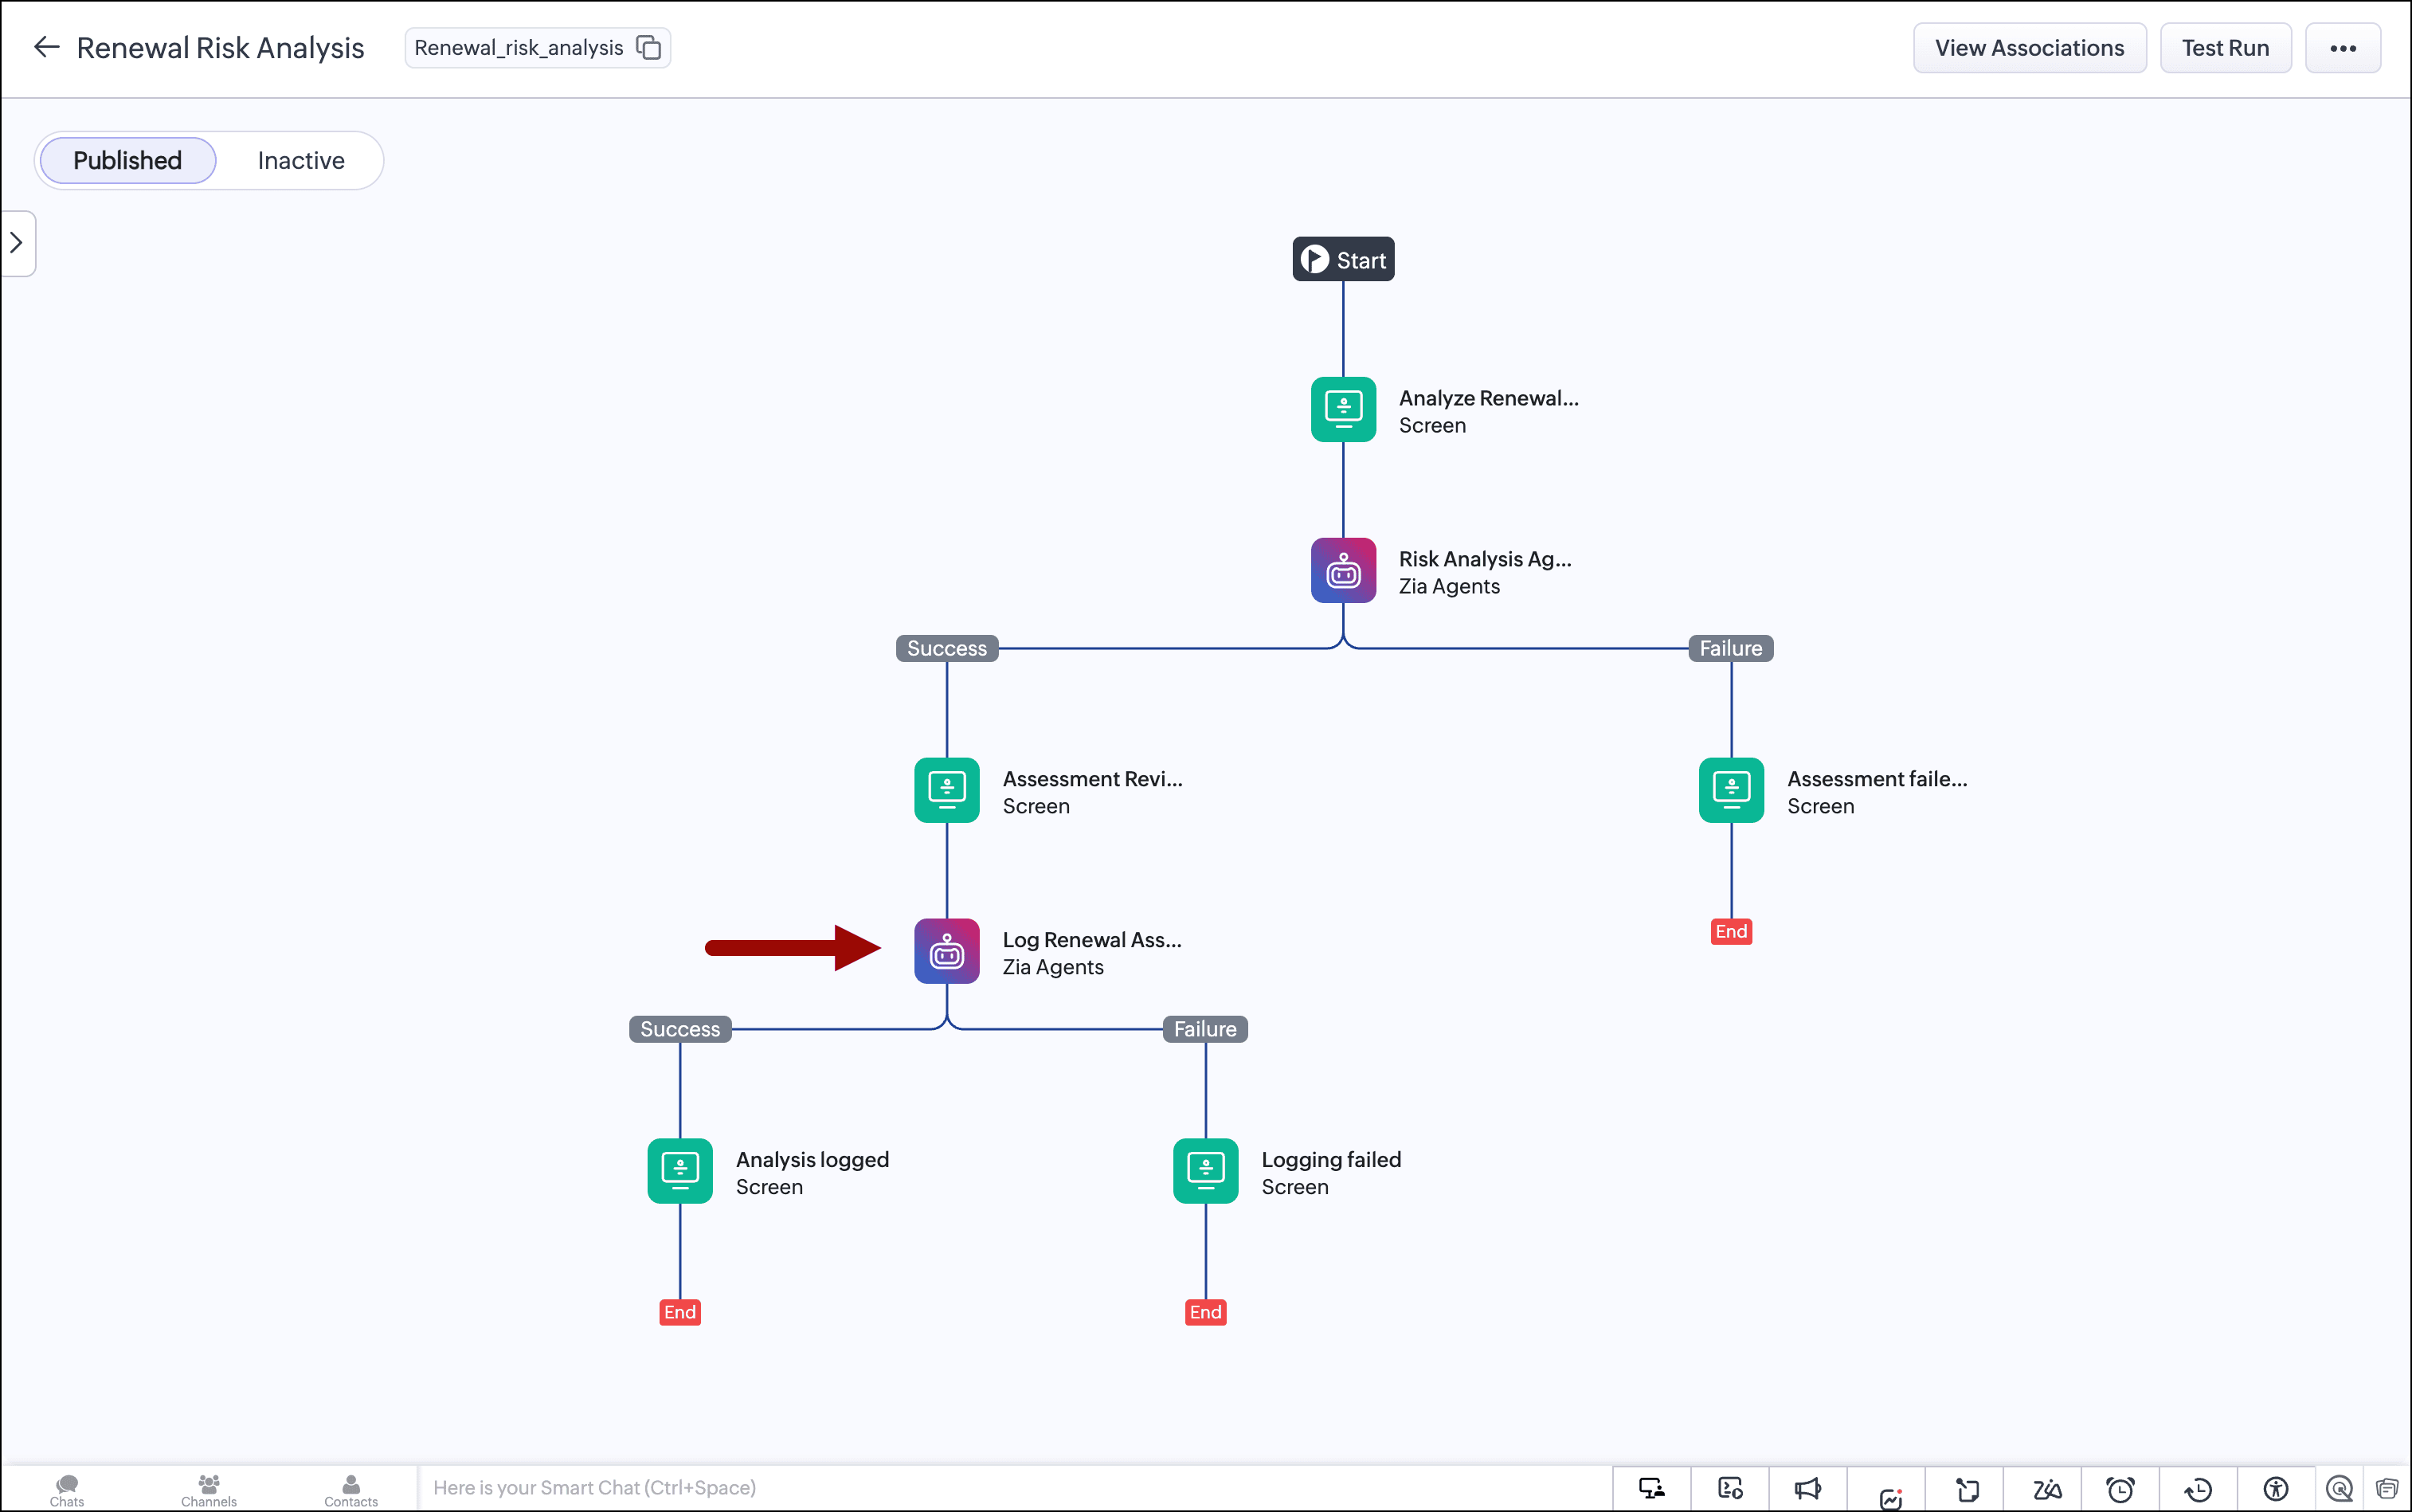The width and height of the screenshot is (2412, 1512).
Task: Click the Test Run button
Action: [2225, 48]
